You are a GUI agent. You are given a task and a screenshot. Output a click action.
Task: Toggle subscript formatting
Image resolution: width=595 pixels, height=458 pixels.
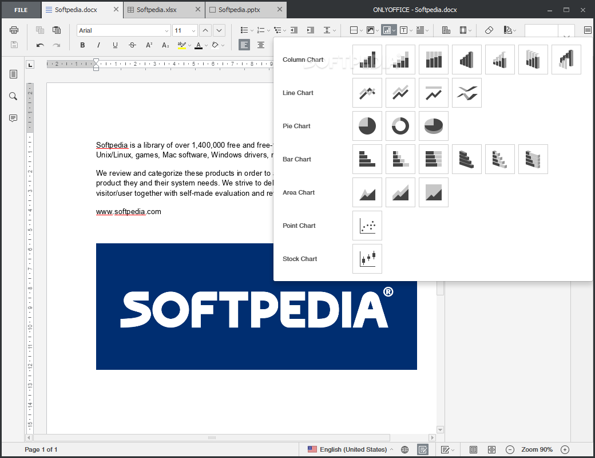[x=165, y=45]
